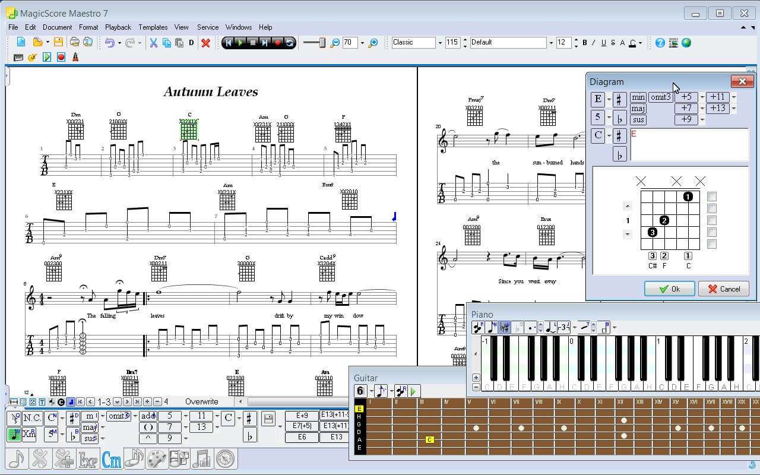Open the font color dropdown arrow

[640, 43]
